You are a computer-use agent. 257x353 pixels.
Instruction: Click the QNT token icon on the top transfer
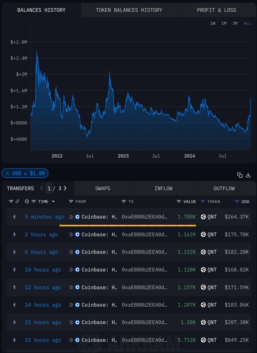pos(203,217)
